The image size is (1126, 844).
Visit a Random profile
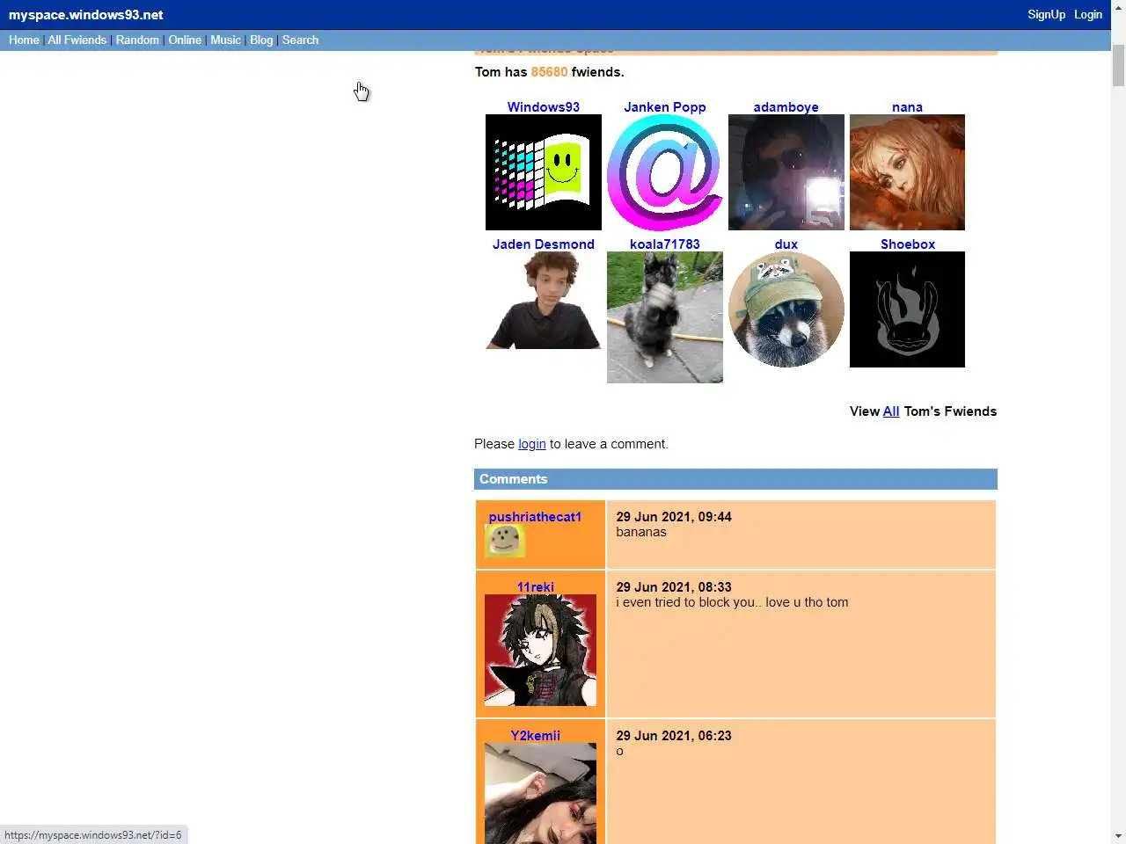tap(137, 40)
